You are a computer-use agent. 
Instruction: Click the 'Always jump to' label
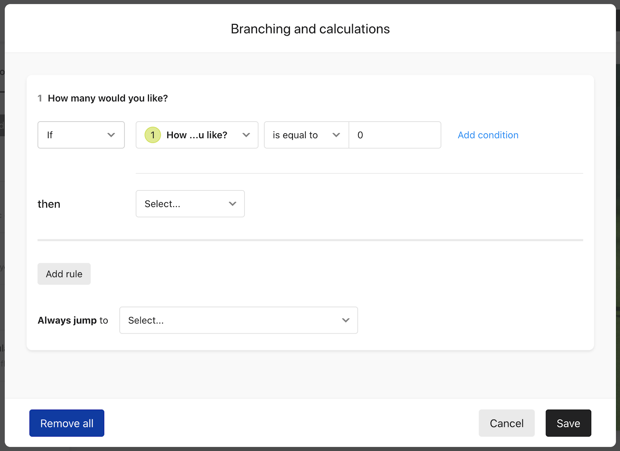click(73, 320)
